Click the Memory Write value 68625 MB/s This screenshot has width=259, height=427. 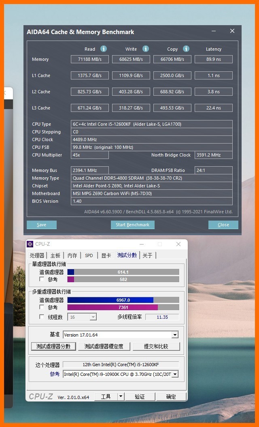click(131, 59)
